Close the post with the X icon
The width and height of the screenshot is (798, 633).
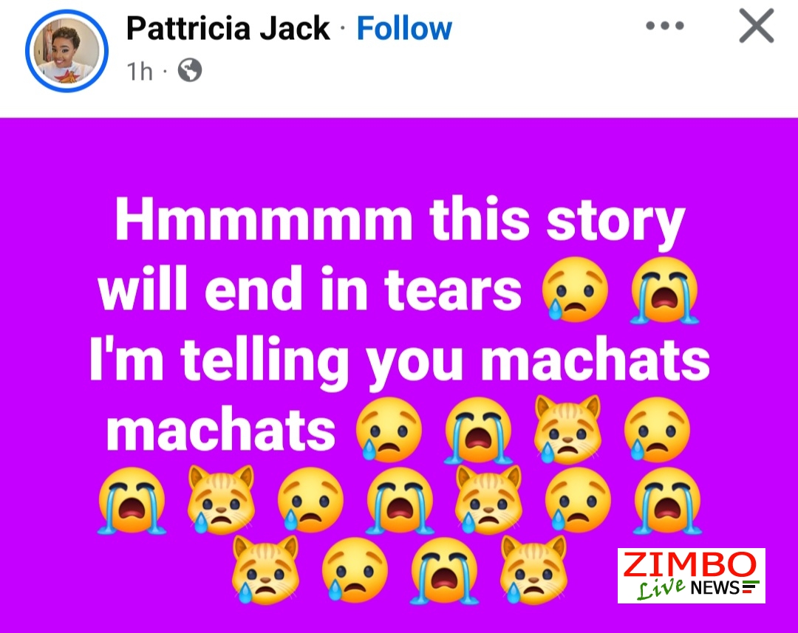(757, 26)
